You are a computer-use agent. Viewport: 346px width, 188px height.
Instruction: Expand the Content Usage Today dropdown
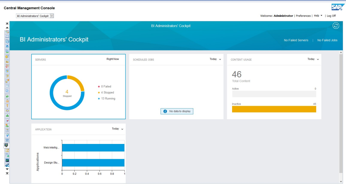(313, 59)
